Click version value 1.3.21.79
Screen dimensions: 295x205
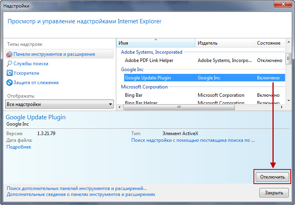[46, 134]
